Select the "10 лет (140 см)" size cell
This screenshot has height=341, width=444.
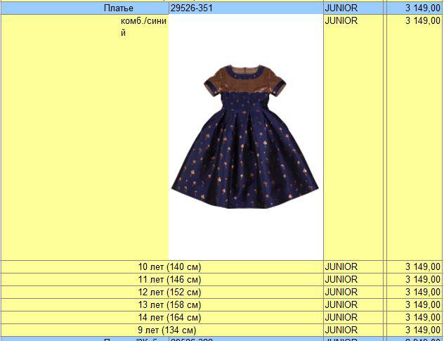pyautogui.click(x=169, y=267)
